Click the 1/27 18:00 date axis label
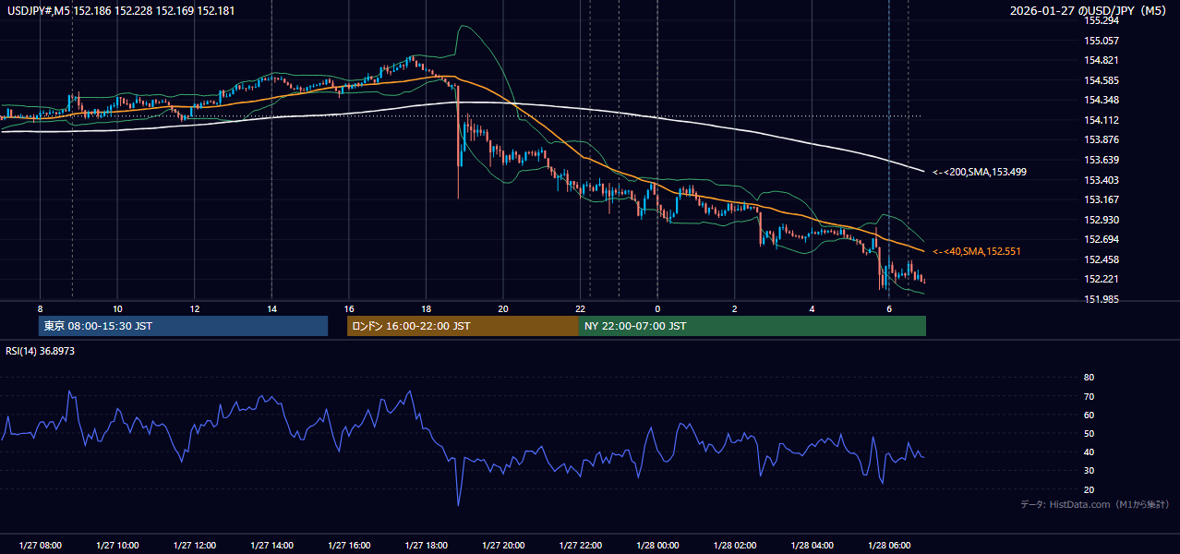Viewport: 1180px width, 554px height. click(x=426, y=545)
